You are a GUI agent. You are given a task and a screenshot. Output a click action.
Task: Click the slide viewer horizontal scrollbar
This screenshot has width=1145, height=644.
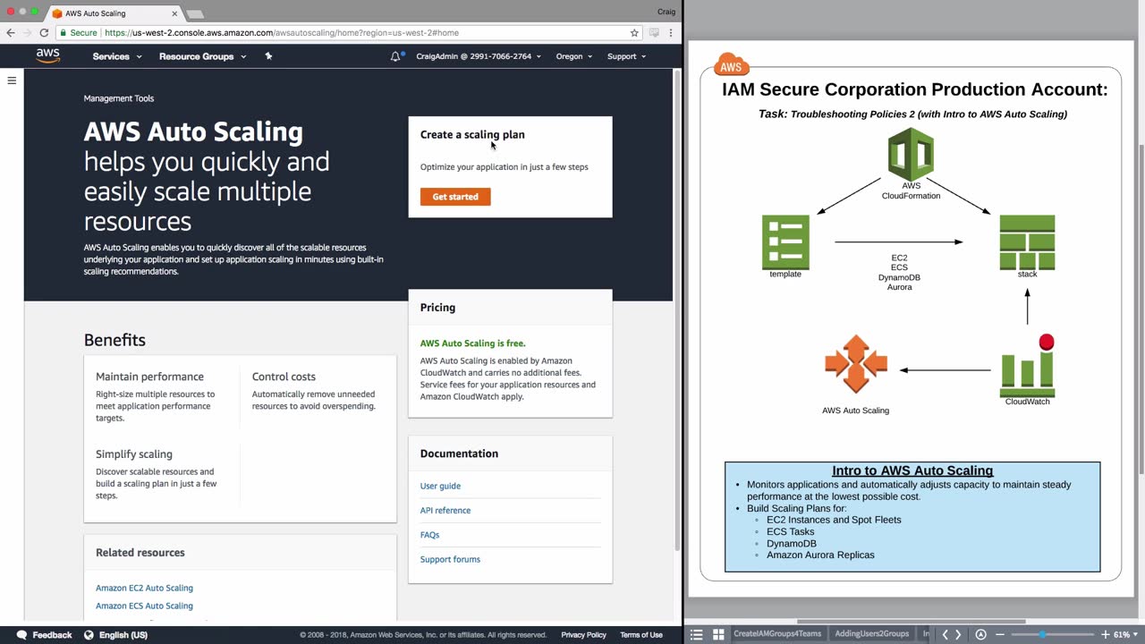pyautogui.click(x=911, y=622)
